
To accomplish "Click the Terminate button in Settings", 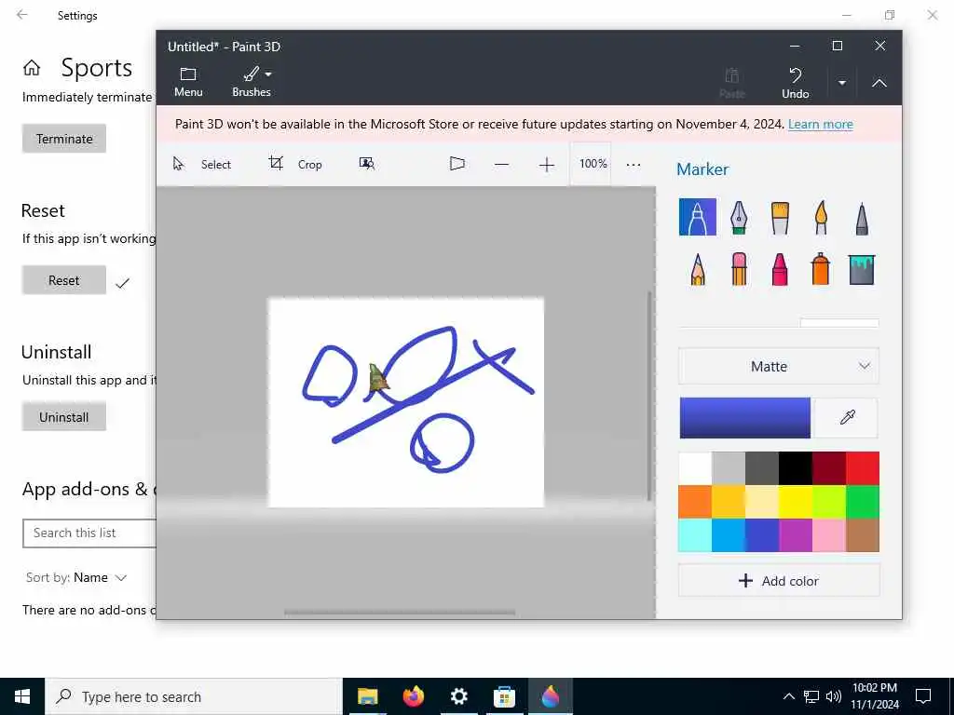I will click(x=64, y=139).
